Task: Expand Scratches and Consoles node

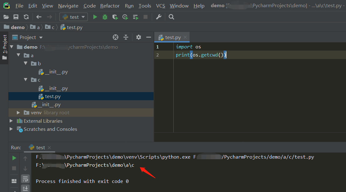Action: pos(11,129)
